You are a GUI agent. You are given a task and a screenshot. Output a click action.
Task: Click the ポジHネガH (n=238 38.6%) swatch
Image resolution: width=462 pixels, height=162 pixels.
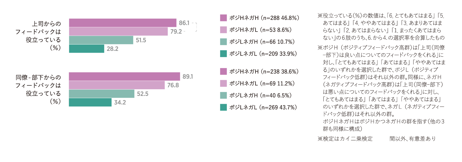(x=223, y=71)
